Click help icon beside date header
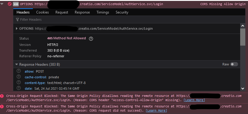248x114 pixels. [19, 88]
